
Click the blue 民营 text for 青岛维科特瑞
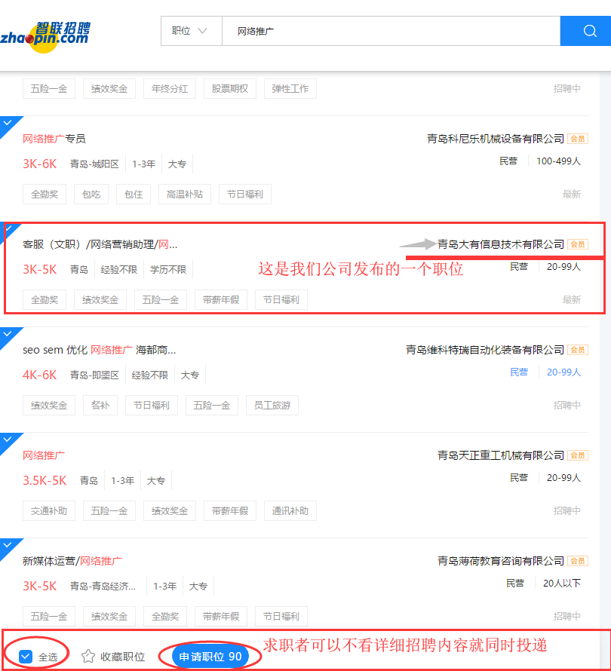click(518, 372)
